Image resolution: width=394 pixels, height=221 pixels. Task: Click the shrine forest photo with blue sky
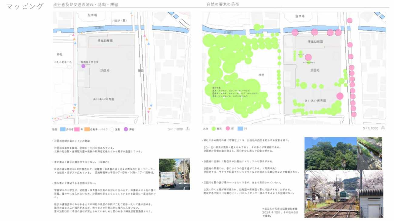coord(330,154)
